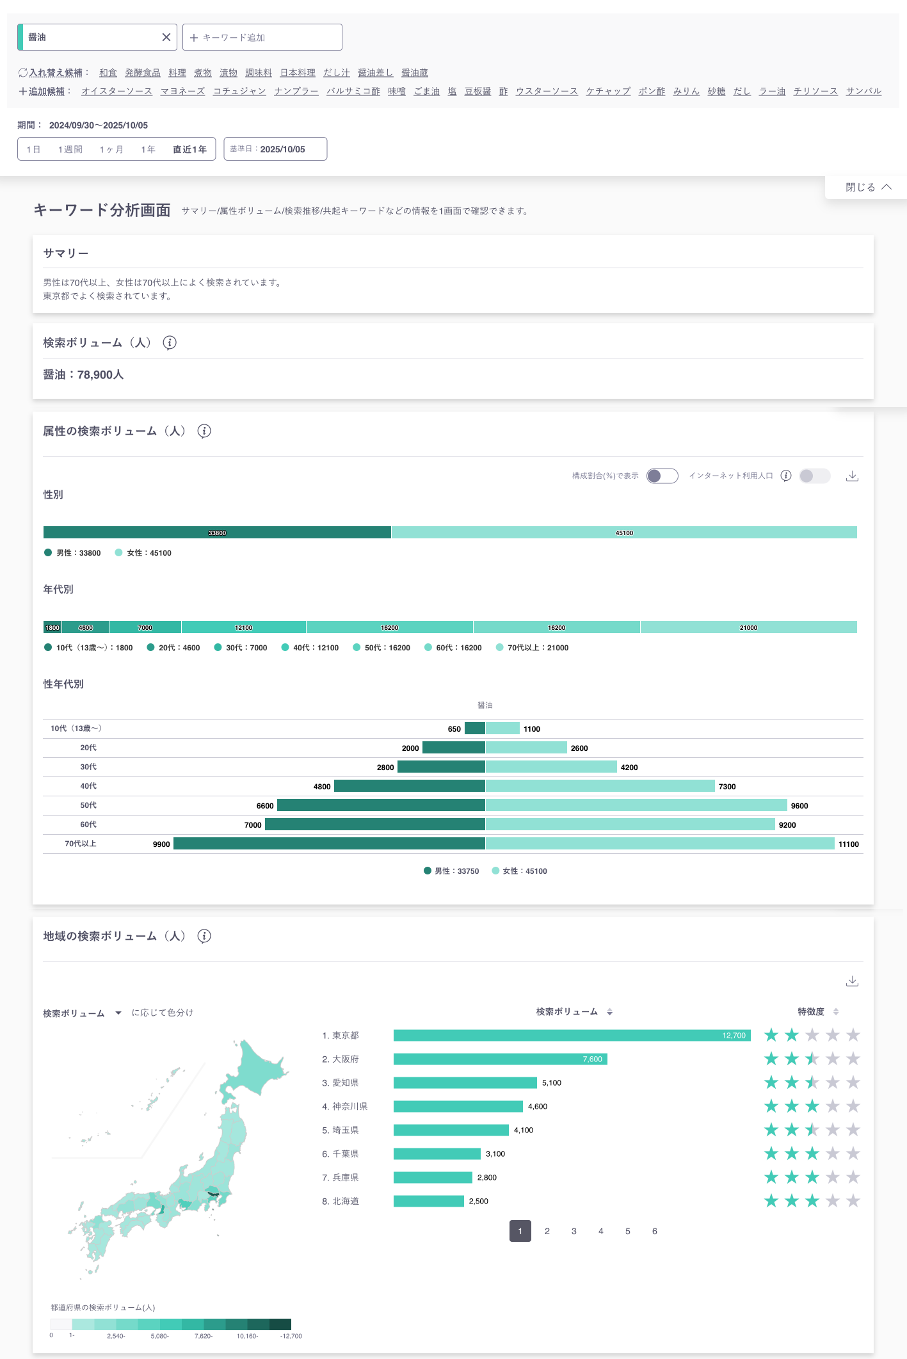Open the 検索ボリューム color-coding dropdown
The width and height of the screenshot is (907, 1359).
(83, 1013)
